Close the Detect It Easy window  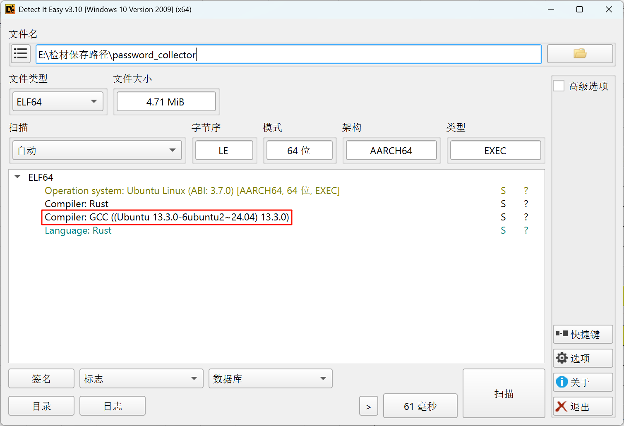click(609, 9)
